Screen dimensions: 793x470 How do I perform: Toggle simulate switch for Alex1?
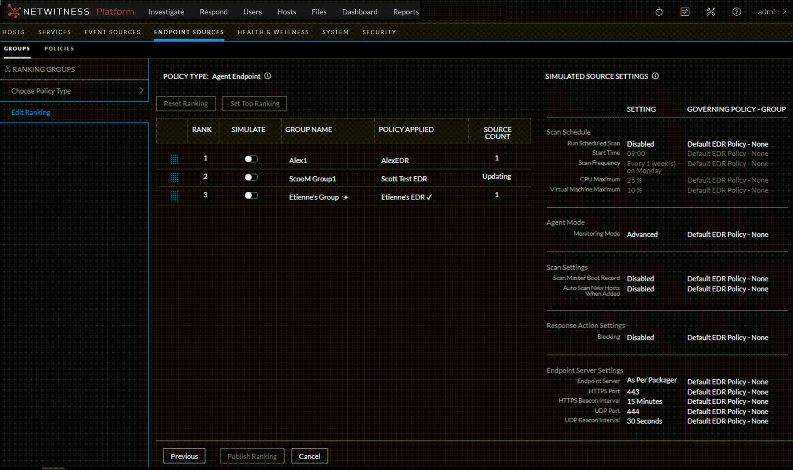click(x=251, y=159)
